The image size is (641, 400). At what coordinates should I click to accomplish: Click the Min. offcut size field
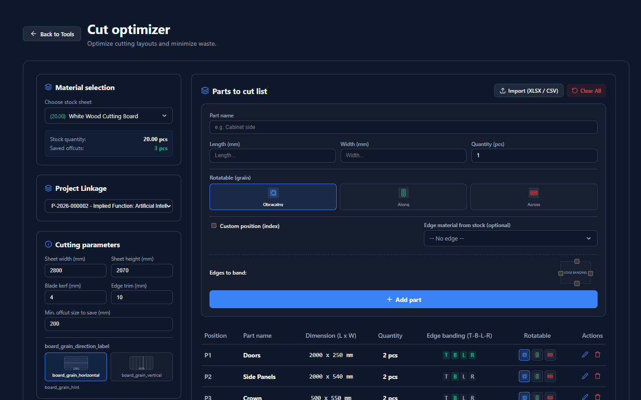(x=109, y=324)
